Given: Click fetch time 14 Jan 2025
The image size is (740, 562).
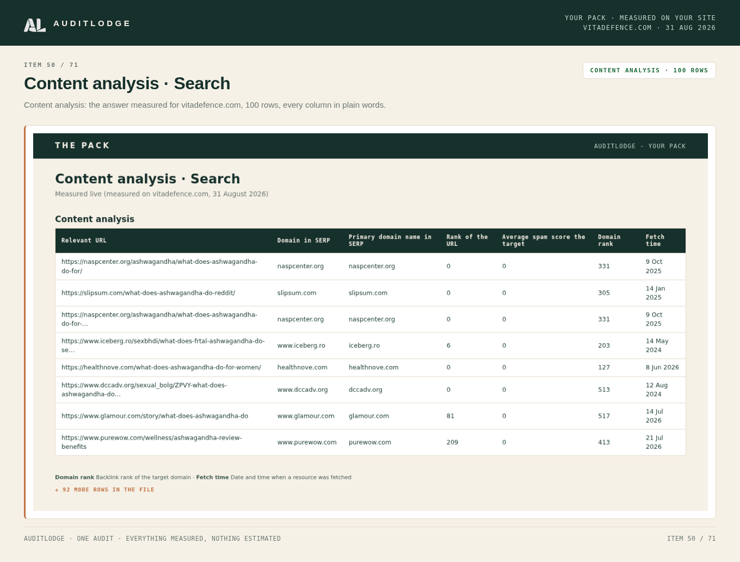Looking at the screenshot, I should click(656, 293).
